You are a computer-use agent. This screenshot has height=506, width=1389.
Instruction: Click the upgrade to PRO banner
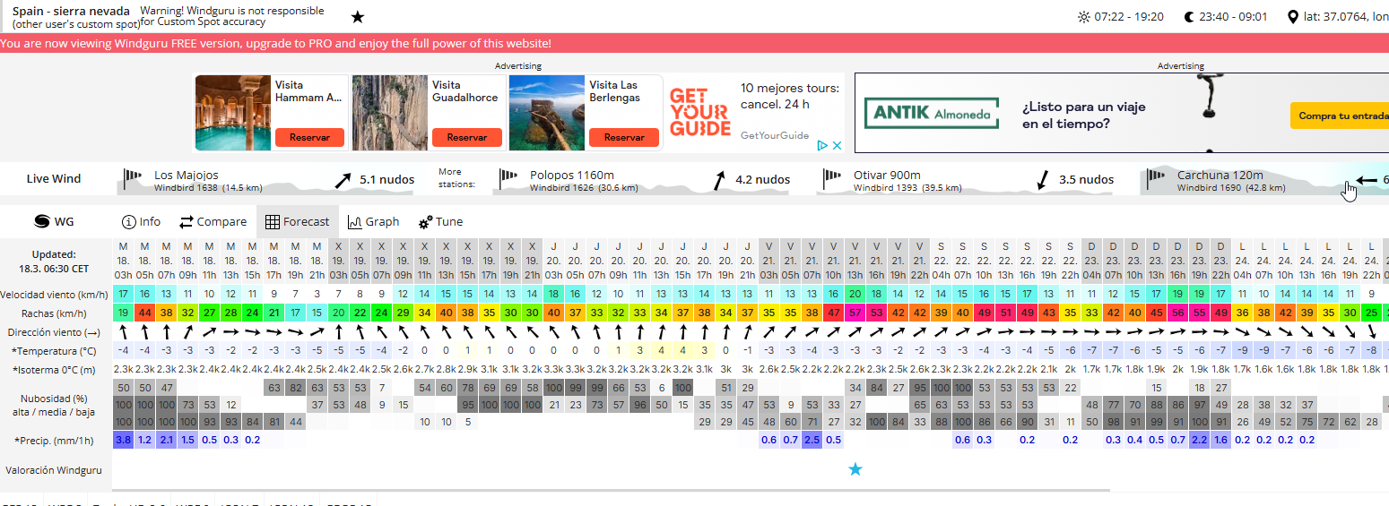point(694,44)
